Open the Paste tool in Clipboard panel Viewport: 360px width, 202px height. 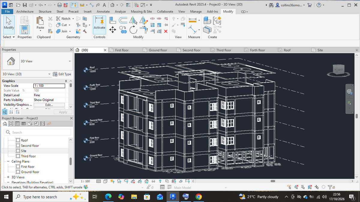pyautogui.click(x=40, y=24)
